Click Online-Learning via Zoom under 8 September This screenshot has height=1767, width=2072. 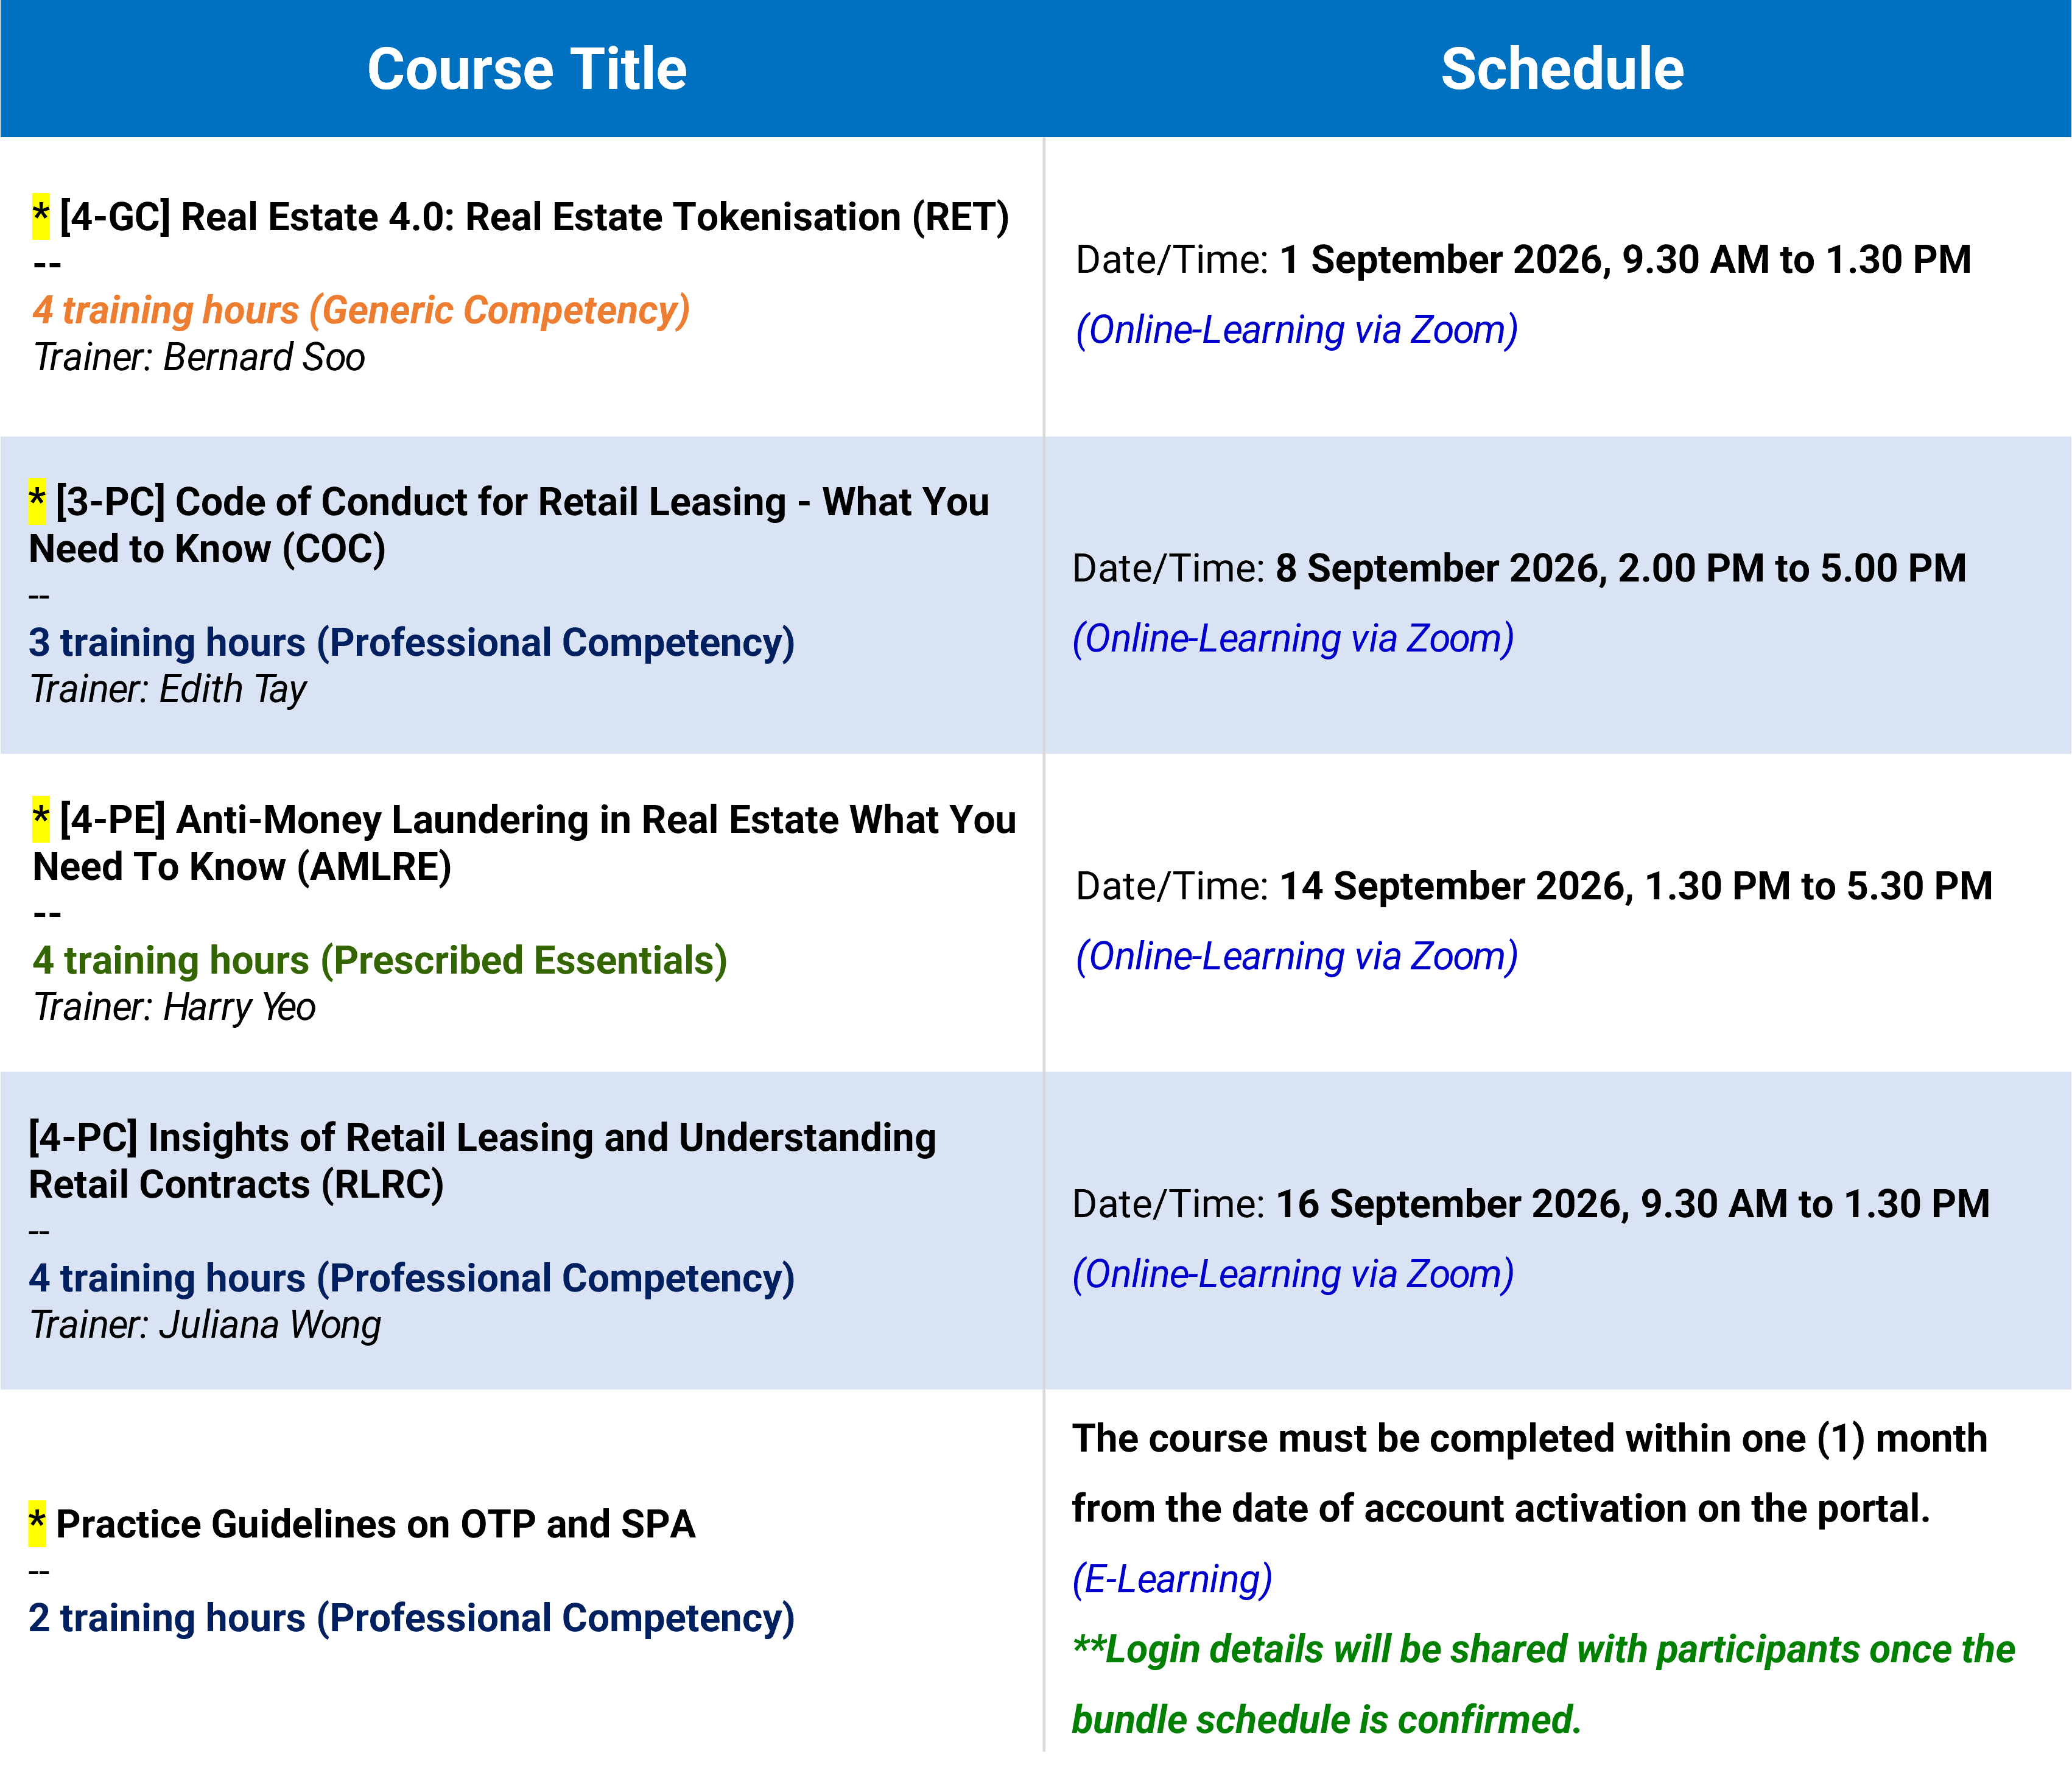tap(1293, 638)
